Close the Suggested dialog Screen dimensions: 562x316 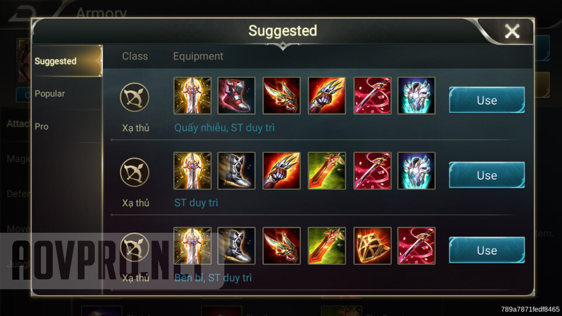(x=512, y=31)
